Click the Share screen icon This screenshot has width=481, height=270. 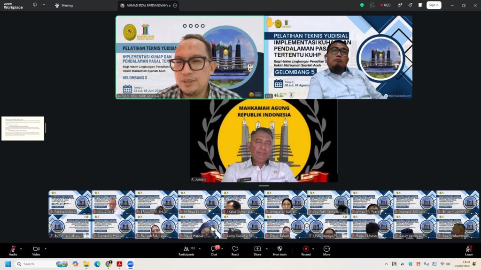pyautogui.click(x=257, y=250)
